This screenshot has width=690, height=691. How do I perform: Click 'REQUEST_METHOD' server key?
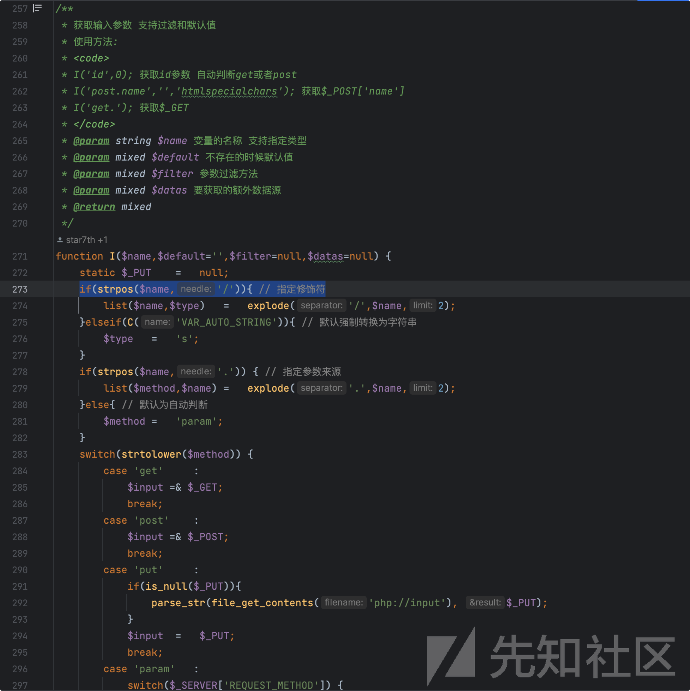271,685
